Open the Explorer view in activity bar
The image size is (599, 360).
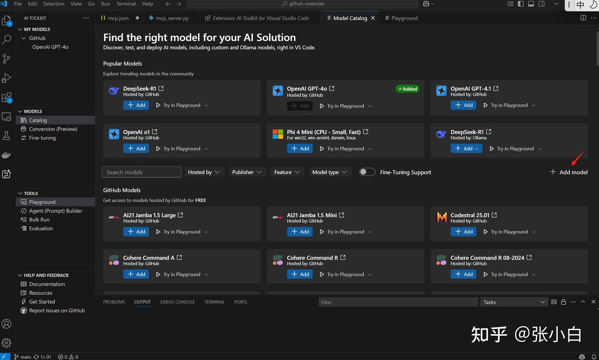click(7, 20)
